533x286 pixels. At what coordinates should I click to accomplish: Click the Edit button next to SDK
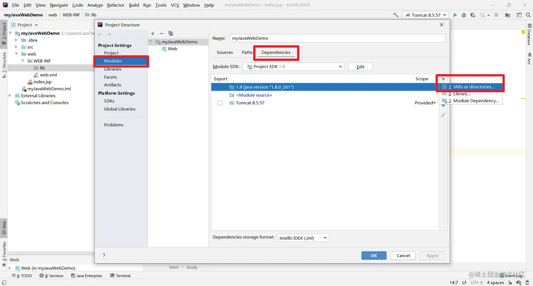pyautogui.click(x=360, y=67)
